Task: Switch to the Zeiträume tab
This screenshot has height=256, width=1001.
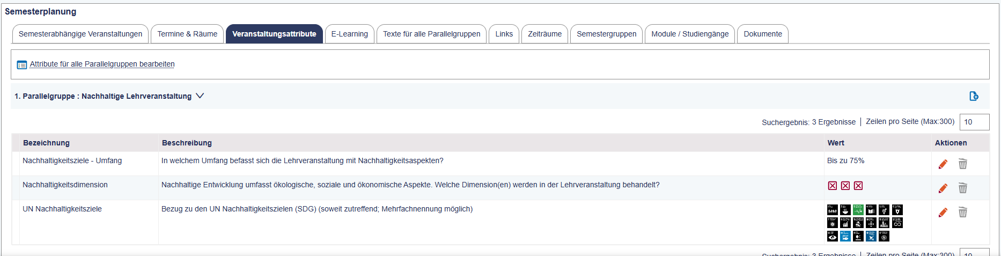Action: click(545, 34)
